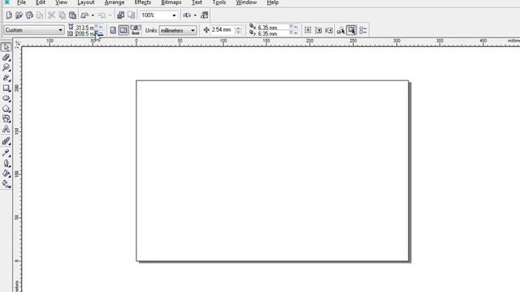Select the Polygon tool
The height and width of the screenshot is (292, 520).
pos(6,109)
